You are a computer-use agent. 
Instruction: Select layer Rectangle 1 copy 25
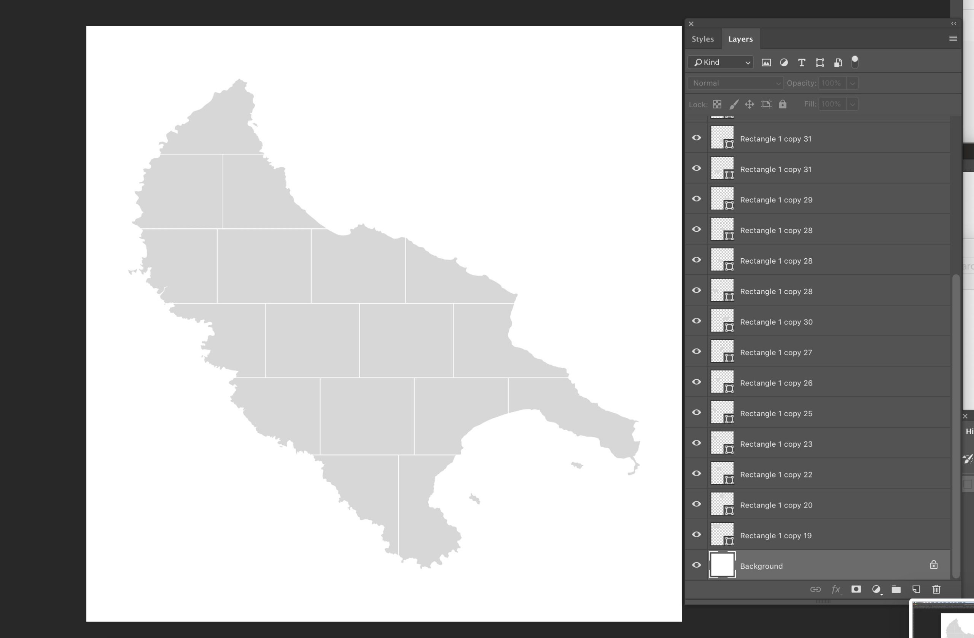776,413
